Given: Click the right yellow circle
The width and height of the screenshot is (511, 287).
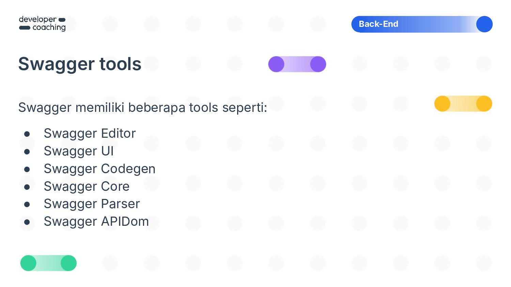Looking at the screenshot, I should coord(484,104).
